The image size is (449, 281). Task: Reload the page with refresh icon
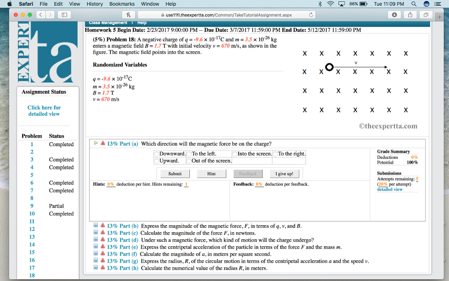click(x=311, y=15)
